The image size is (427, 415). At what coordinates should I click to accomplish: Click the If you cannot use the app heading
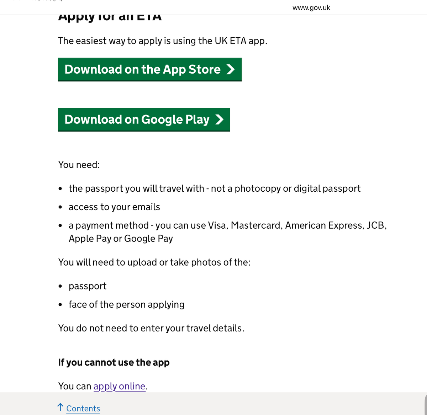114,362
